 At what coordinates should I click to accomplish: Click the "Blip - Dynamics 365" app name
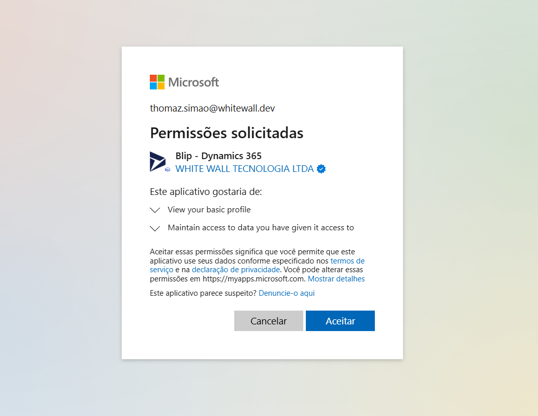(218, 156)
